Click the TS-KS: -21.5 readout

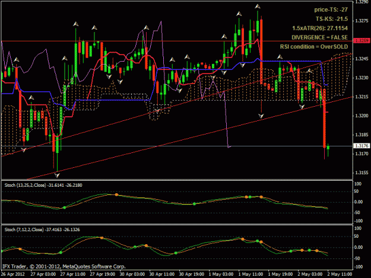point(331,19)
